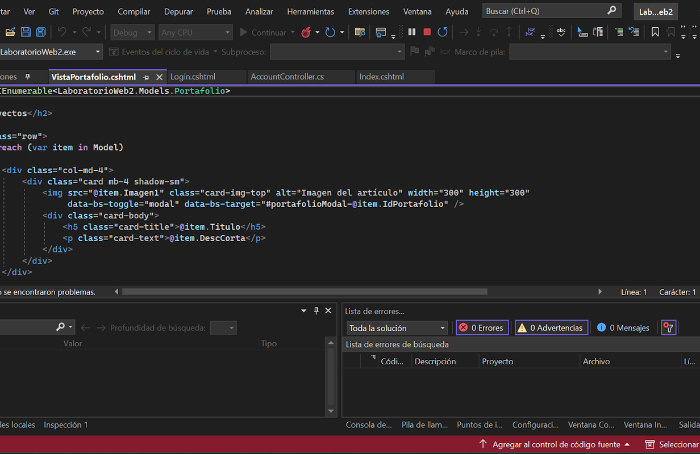Open the find in files folder icon
Screen dimensions: 700x454
pos(360,32)
